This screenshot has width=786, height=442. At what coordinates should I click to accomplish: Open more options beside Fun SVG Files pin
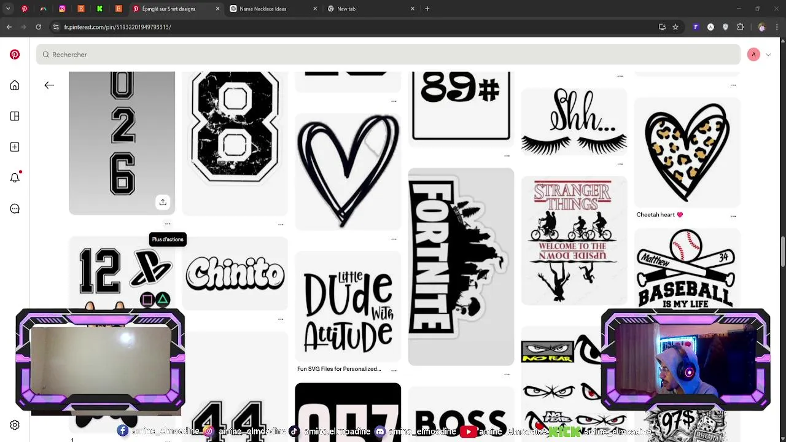[394, 370]
